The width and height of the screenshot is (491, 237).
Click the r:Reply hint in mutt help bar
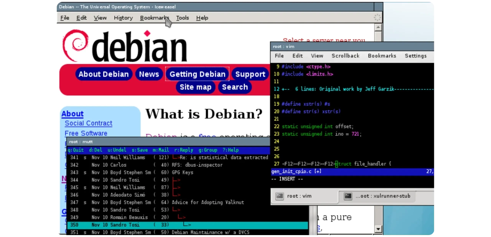184,150
